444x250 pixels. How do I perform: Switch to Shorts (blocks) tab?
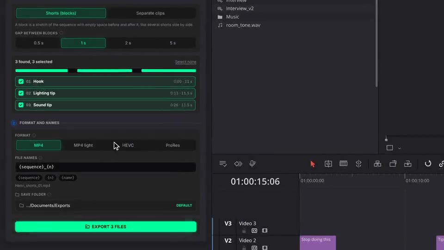(x=61, y=13)
